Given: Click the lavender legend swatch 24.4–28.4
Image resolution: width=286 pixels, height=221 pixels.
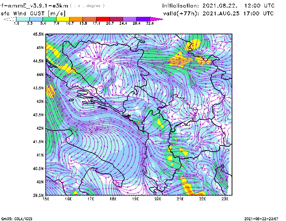Looking at the screenshot, I should (129, 19).
